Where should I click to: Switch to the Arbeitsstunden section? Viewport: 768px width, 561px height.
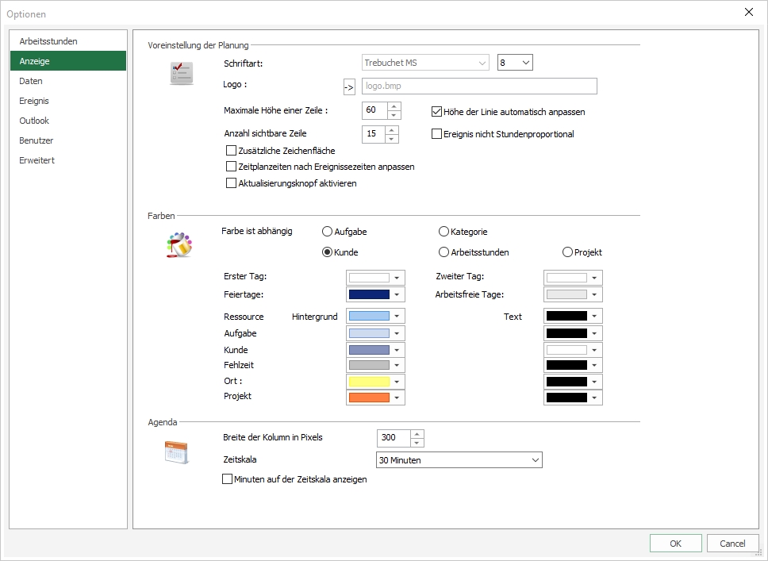coord(48,41)
